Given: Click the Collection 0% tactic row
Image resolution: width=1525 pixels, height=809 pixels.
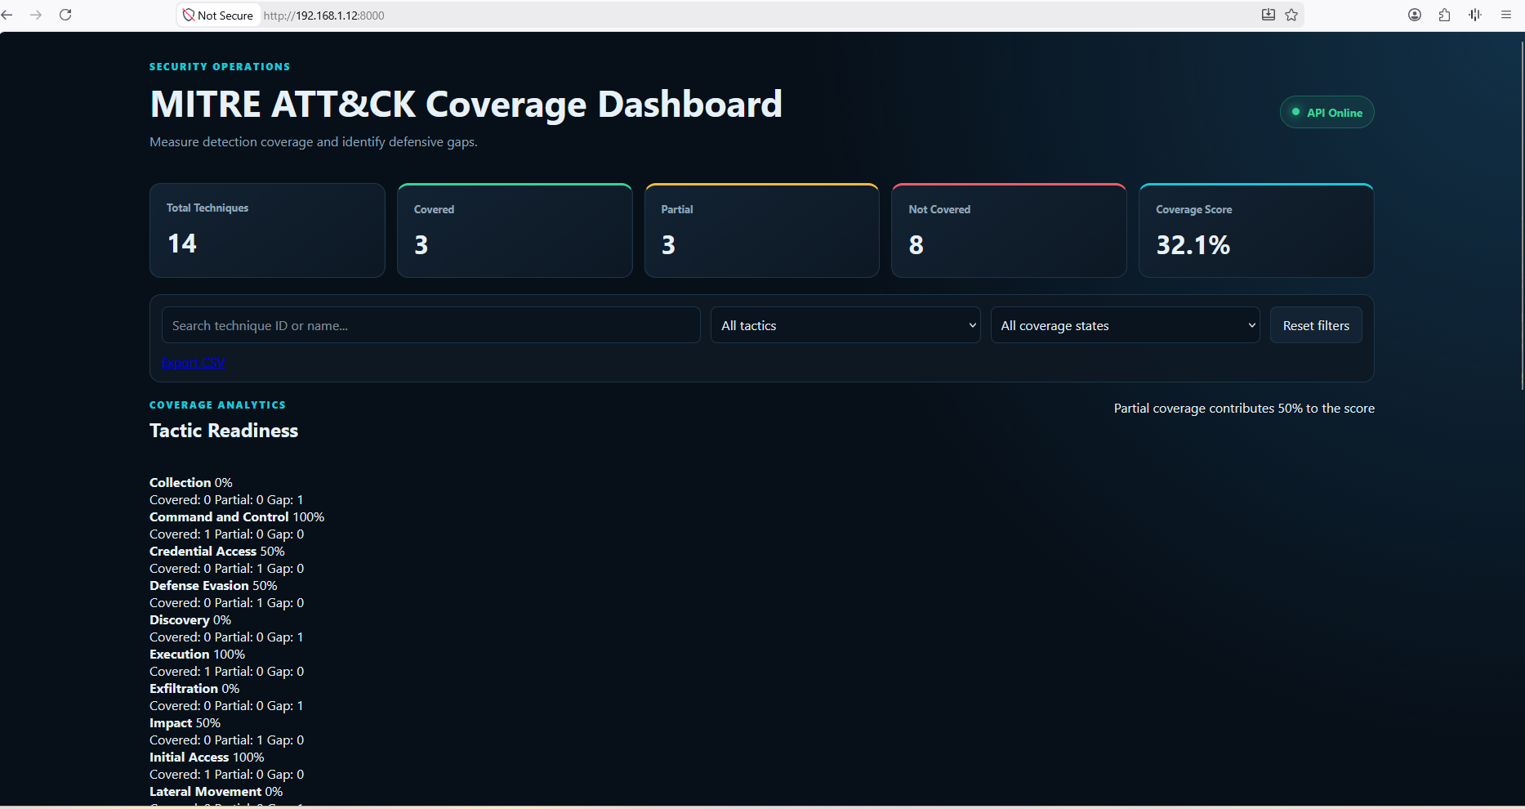Looking at the screenshot, I should coord(191,483).
